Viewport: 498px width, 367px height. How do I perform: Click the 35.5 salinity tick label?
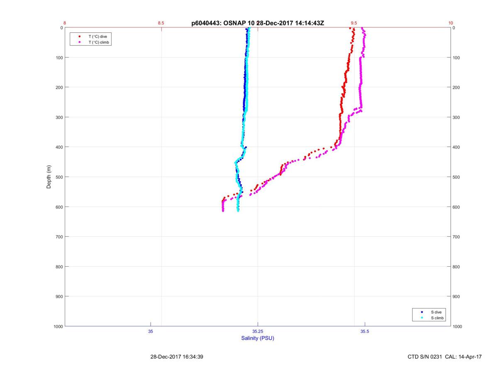pyautogui.click(x=365, y=331)
